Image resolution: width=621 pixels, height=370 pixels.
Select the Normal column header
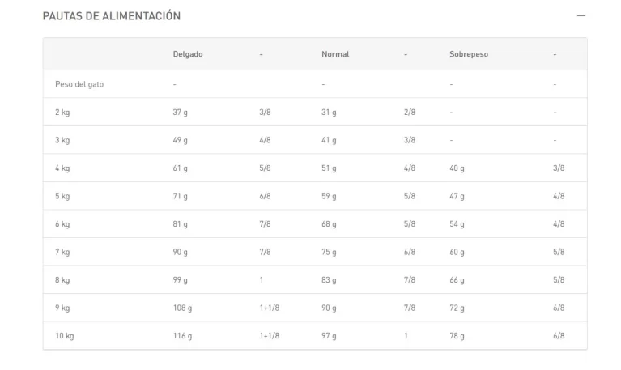pyautogui.click(x=335, y=54)
